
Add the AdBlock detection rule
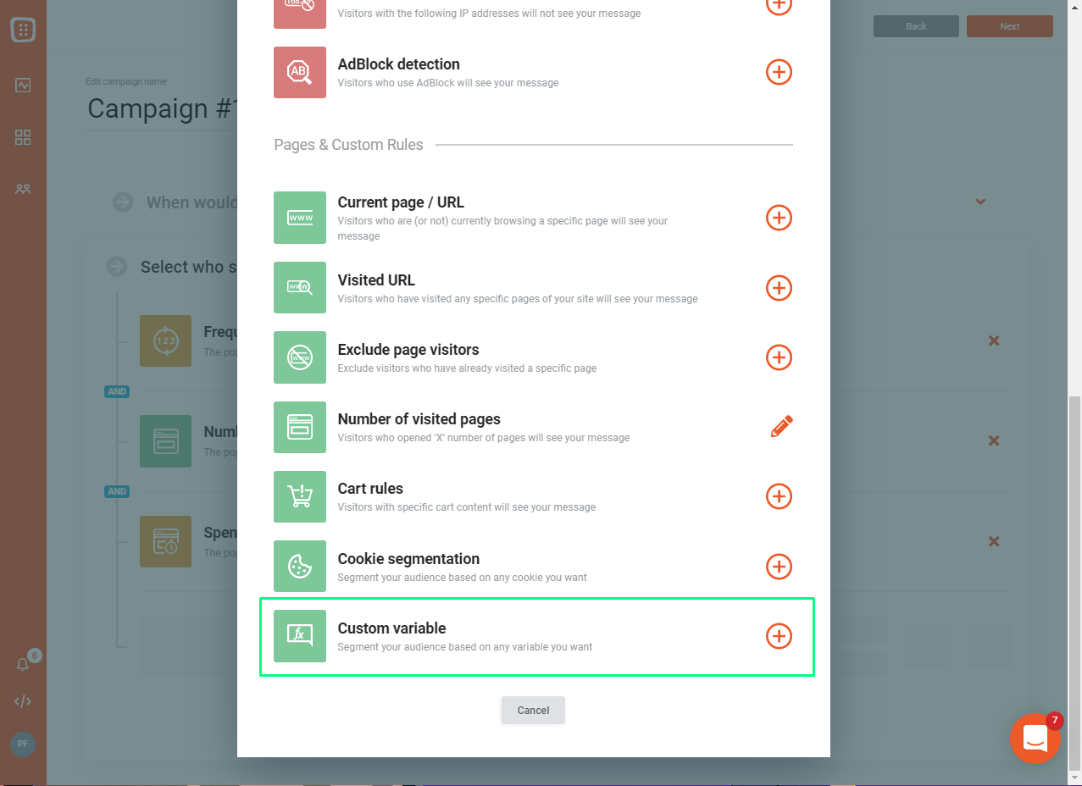pyautogui.click(x=779, y=72)
